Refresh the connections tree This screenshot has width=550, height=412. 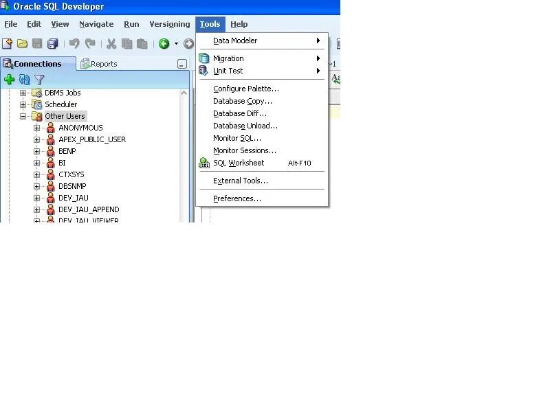pos(24,80)
